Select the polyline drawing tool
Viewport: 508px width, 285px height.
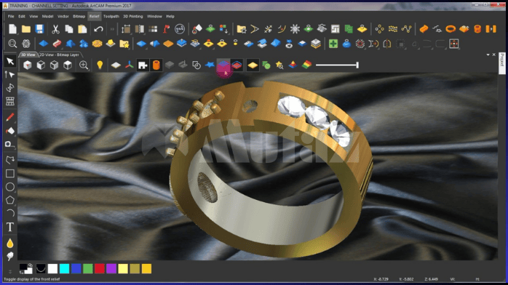point(10,160)
